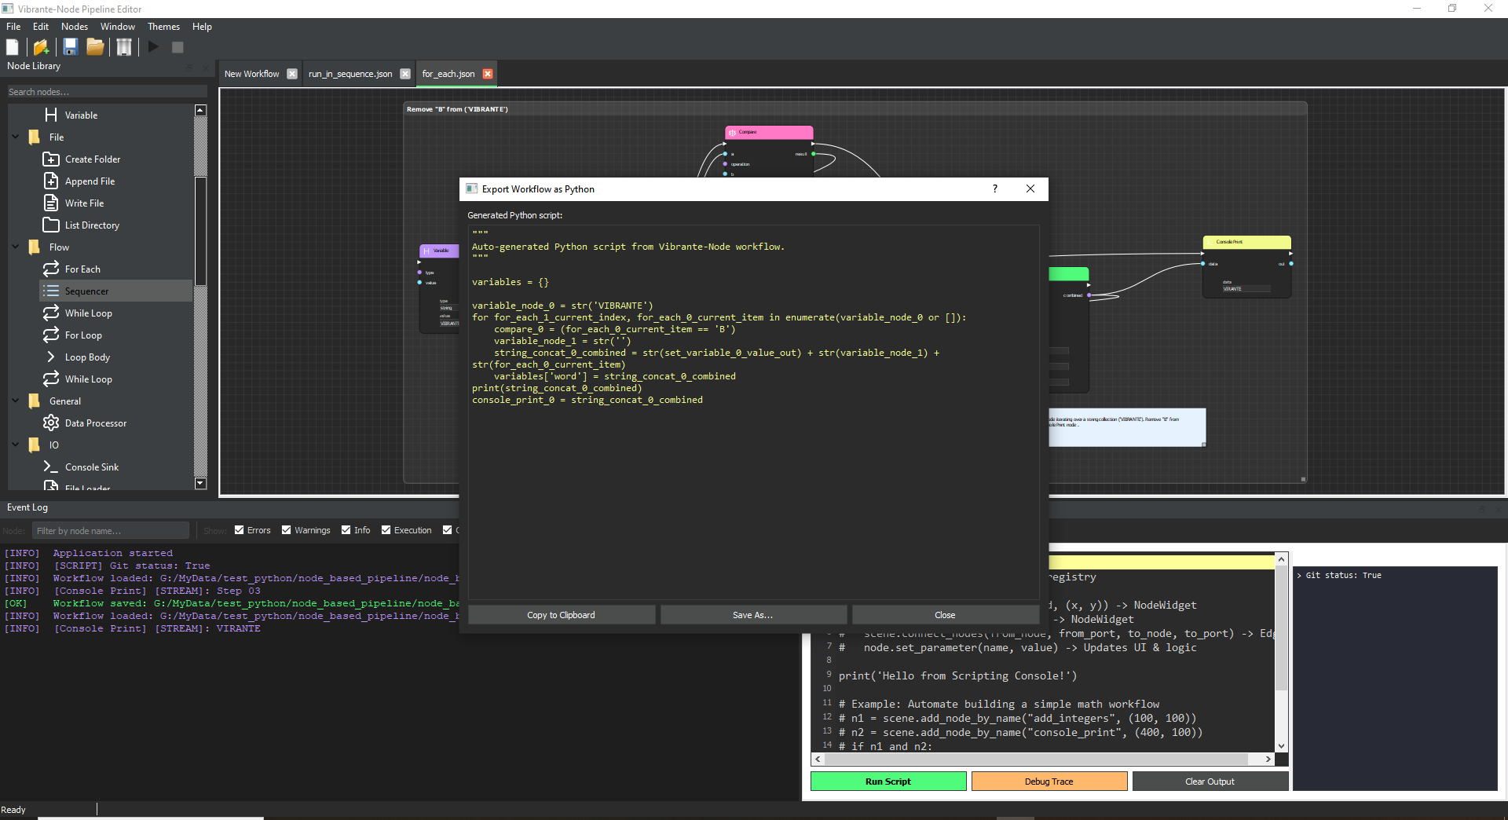Save workflow with the floppy disk icon

click(x=71, y=47)
